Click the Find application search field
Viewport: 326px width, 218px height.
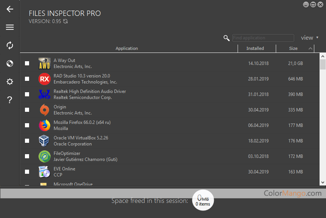[263, 38]
